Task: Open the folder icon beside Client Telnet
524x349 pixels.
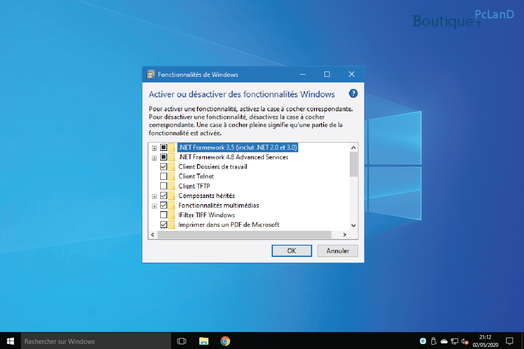Action: [x=172, y=176]
